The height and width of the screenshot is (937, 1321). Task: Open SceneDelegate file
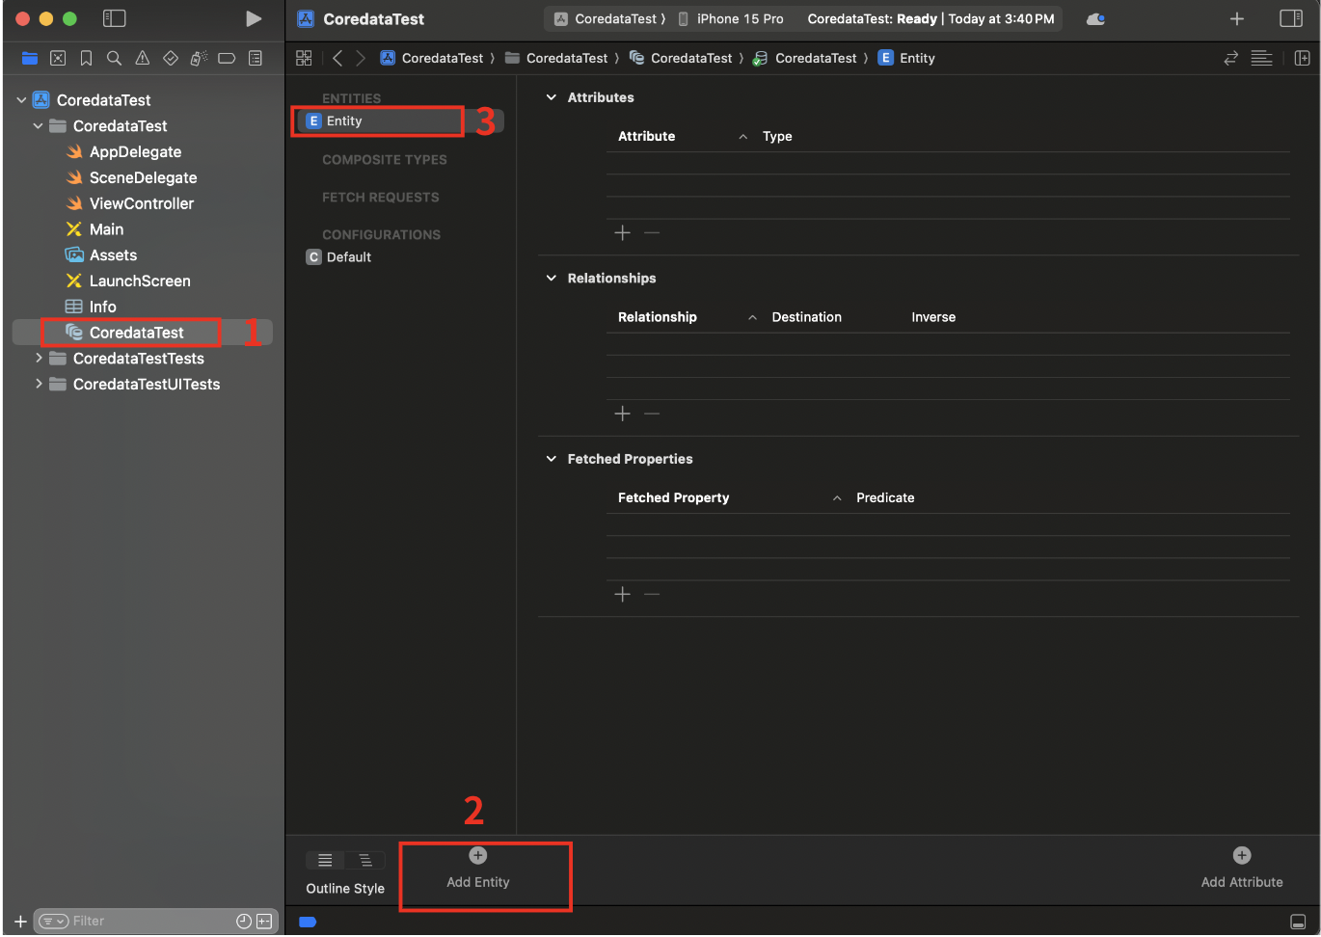pyautogui.click(x=132, y=177)
